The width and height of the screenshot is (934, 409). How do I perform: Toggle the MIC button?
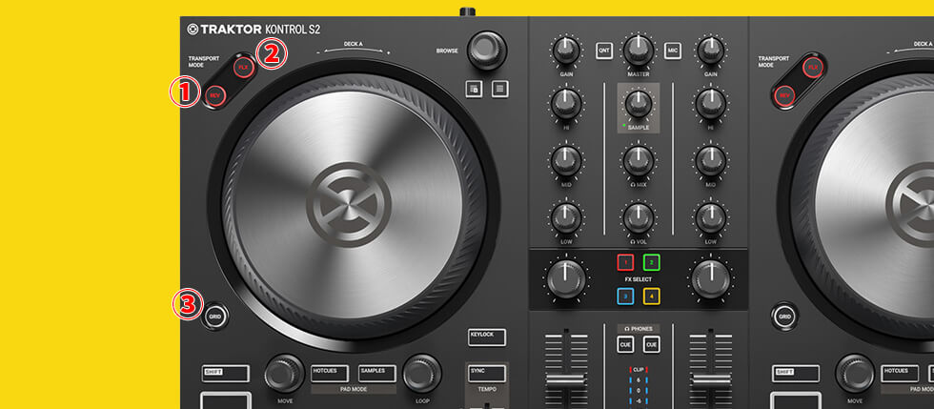(673, 51)
